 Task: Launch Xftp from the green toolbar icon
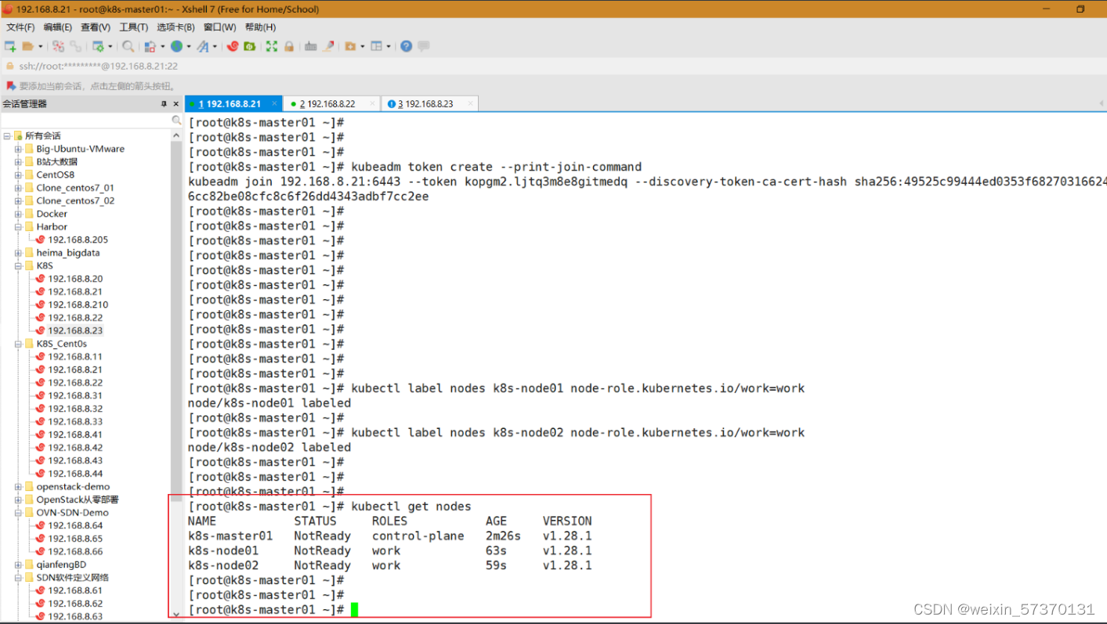coord(250,46)
